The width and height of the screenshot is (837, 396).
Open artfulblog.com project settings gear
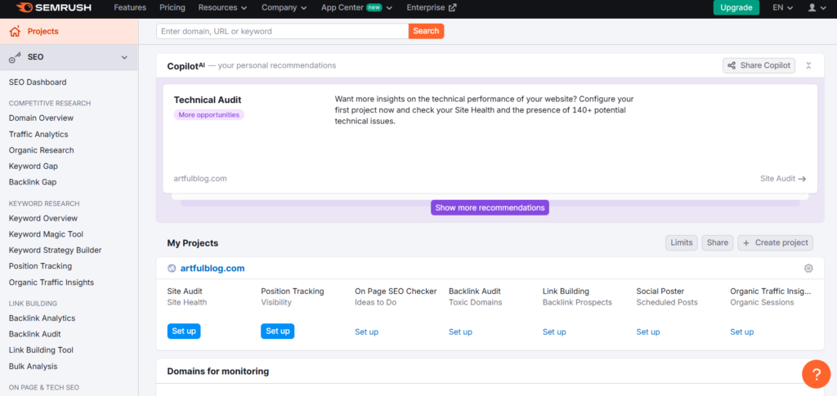click(808, 269)
